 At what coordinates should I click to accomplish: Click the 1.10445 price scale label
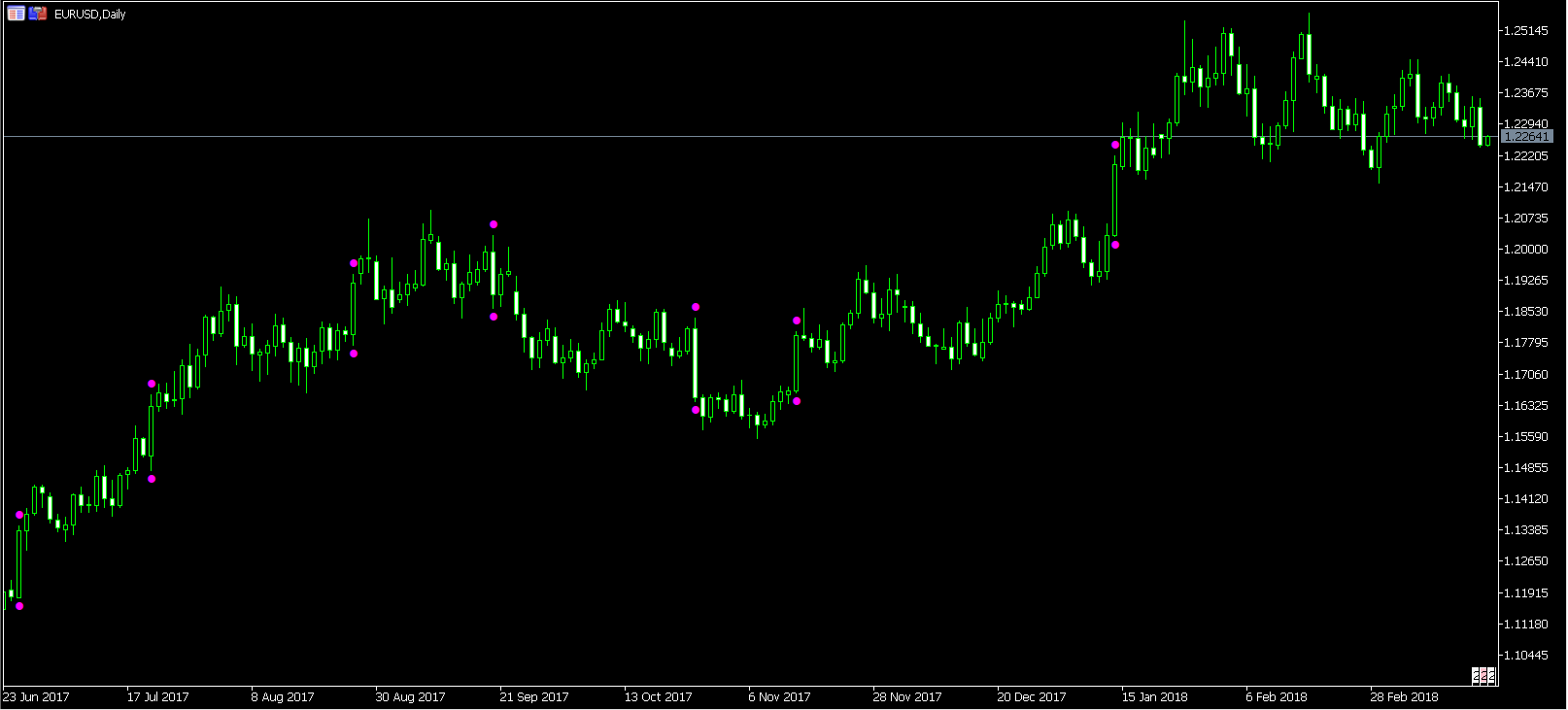tap(1525, 656)
